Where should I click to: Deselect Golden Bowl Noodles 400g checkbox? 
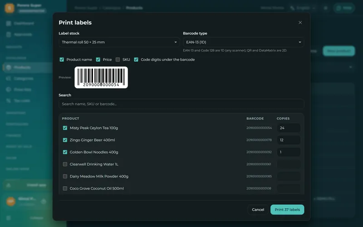coord(65,152)
